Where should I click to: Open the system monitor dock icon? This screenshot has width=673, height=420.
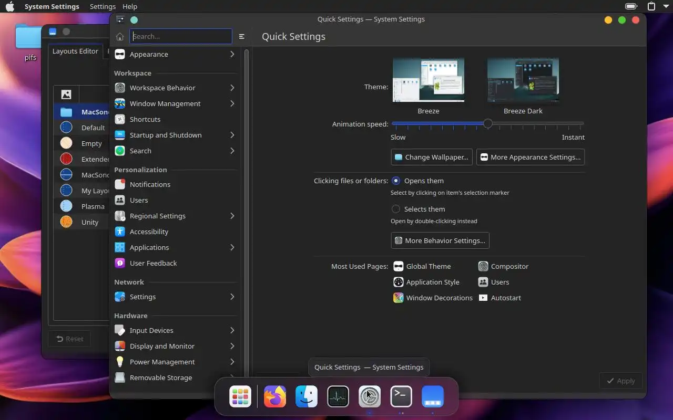pos(338,396)
